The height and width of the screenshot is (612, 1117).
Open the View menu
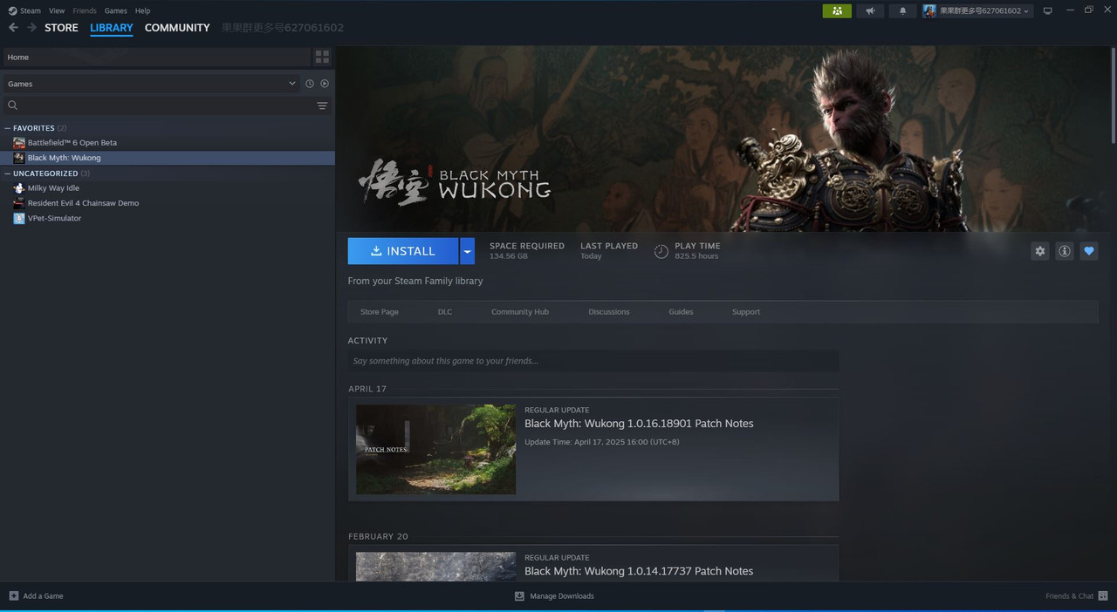(57, 10)
